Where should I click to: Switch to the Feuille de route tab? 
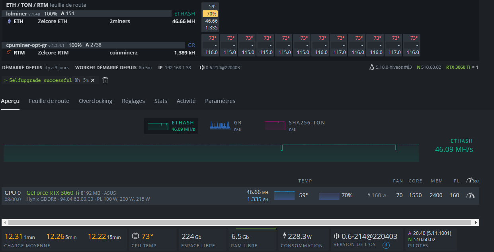coord(49,101)
